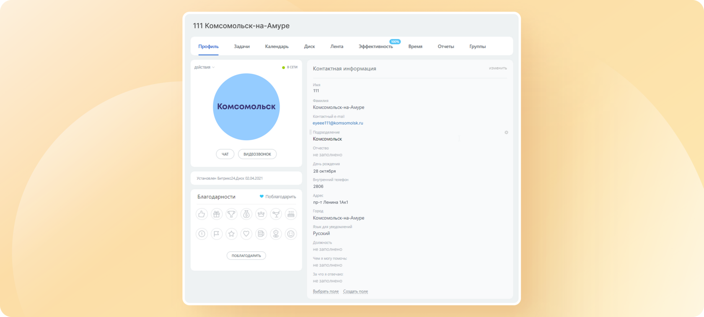Select the money bag gratitude badge

pyautogui.click(x=246, y=214)
